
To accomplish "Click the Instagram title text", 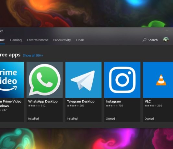I will point(113,102).
